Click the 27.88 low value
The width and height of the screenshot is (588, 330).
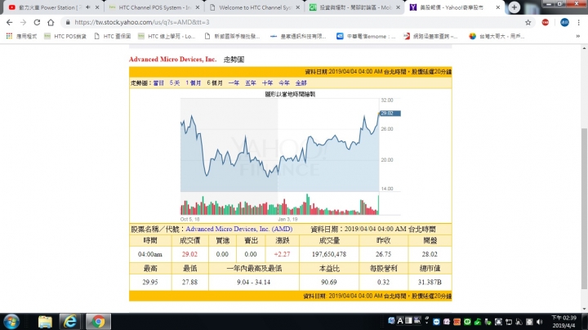189,282
